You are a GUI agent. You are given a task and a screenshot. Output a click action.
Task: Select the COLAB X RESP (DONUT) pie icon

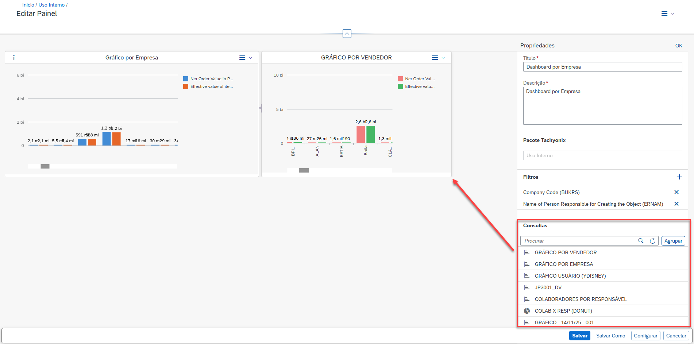point(527,311)
